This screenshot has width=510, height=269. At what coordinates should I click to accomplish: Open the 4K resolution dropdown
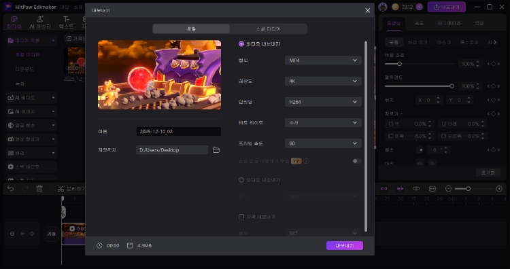pos(323,82)
